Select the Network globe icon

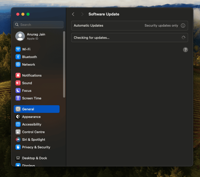[x=18, y=64]
